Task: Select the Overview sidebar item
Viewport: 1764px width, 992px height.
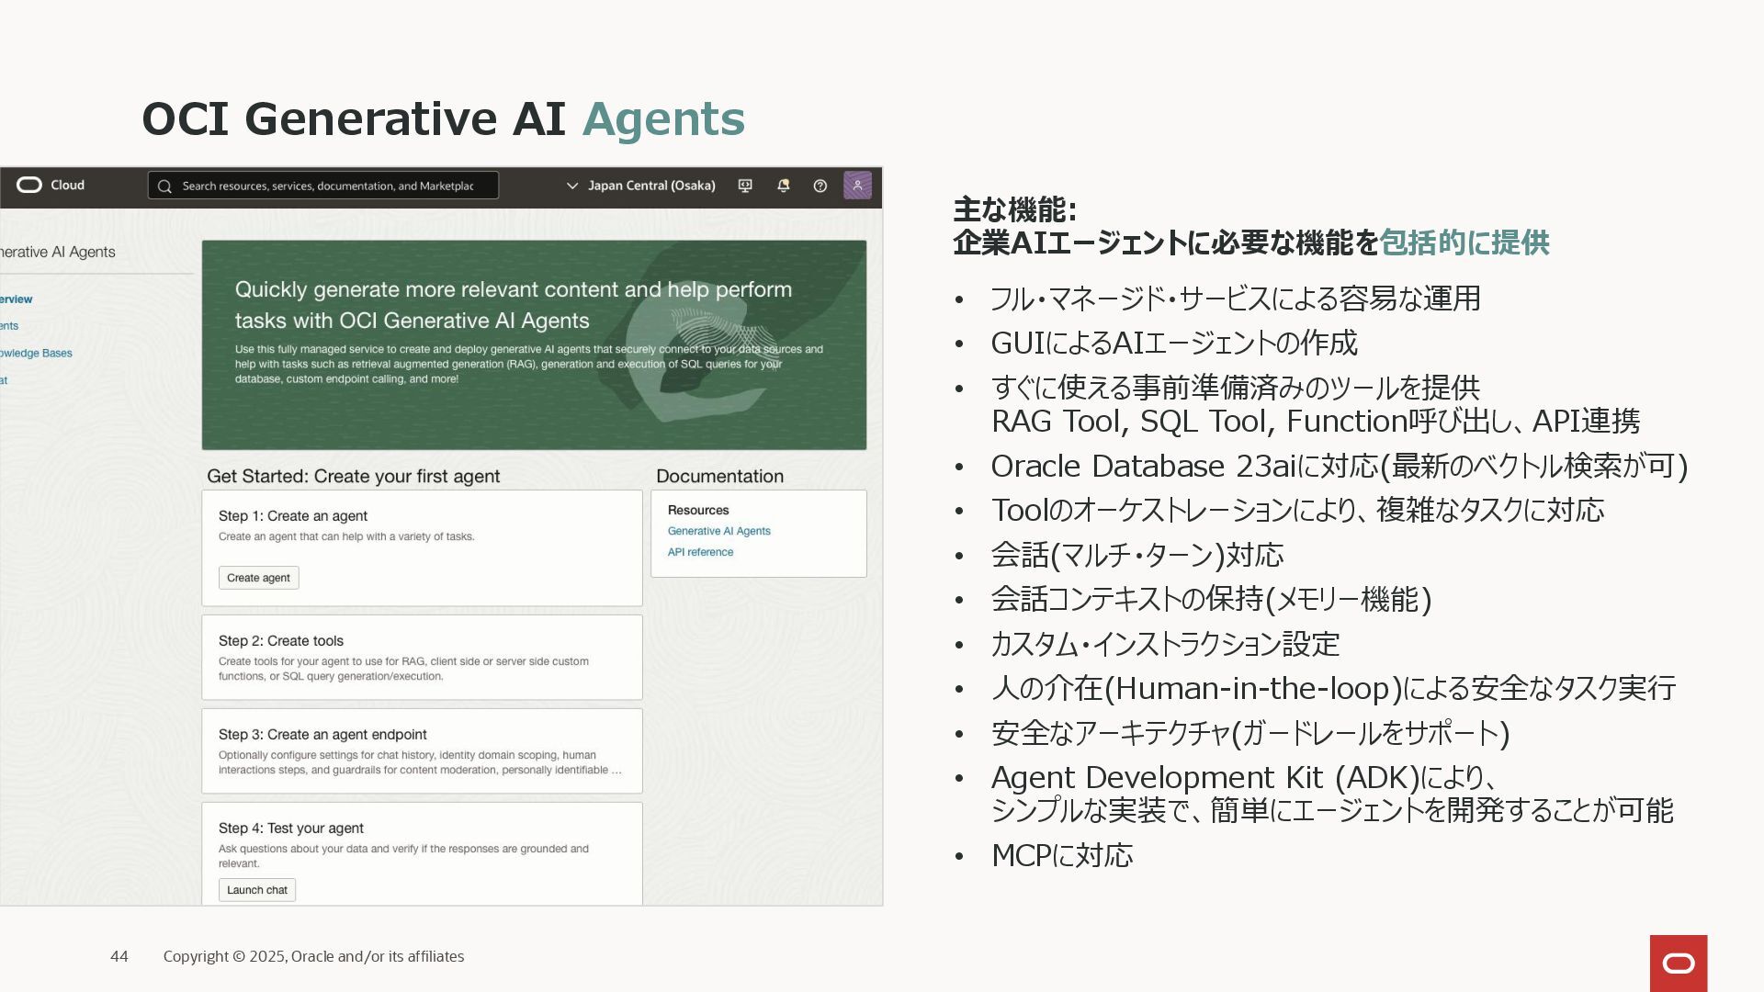Action: pyautogui.click(x=16, y=299)
